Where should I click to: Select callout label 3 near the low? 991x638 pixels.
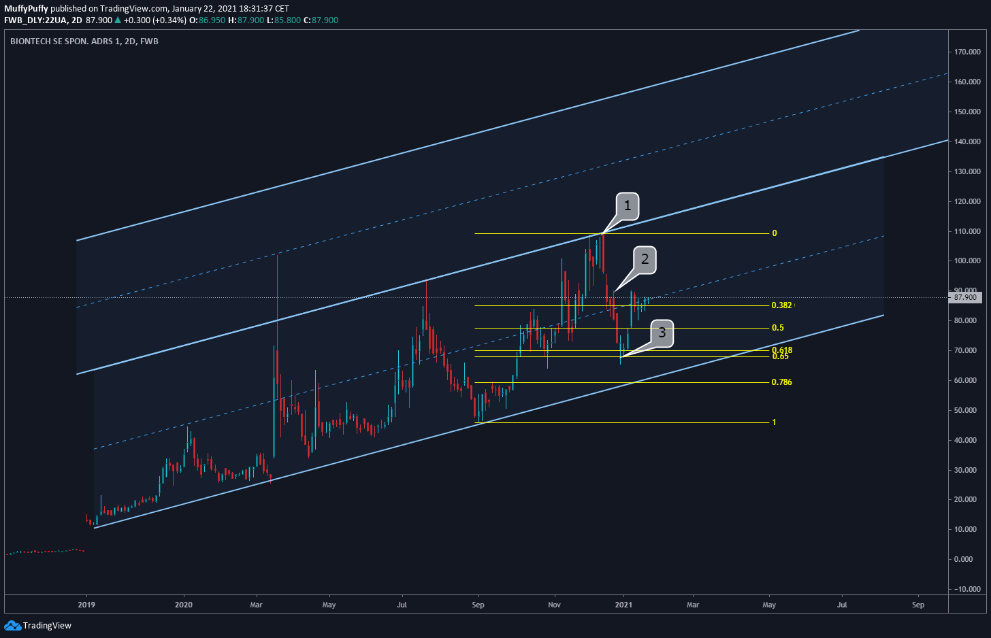point(662,333)
